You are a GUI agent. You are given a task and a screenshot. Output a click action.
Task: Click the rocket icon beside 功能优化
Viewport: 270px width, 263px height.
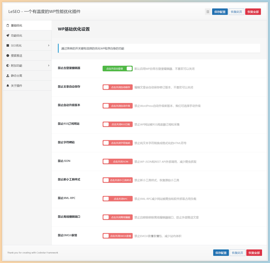click(x=7, y=35)
